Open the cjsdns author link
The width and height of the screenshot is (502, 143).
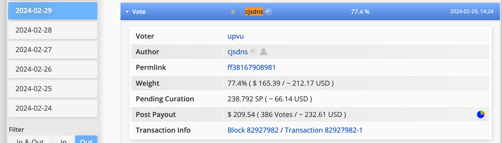pyautogui.click(x=238, y=52)
